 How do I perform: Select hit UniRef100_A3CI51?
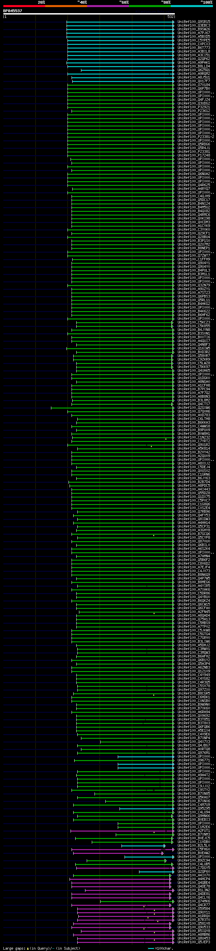(x=193, y=55)
